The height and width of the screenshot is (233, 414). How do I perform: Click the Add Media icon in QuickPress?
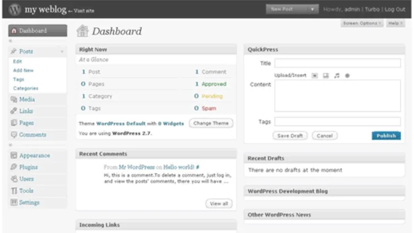[x=347, y=76]
